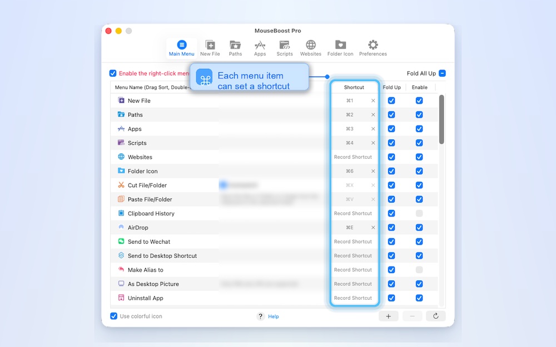
Task: Switch to the Scripts toolbar tab
Action: (284, 48)
